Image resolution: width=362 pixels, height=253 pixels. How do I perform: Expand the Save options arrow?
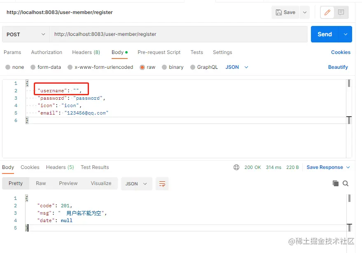tap(305, 12)
